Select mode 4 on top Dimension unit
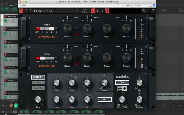Image resolution: width=184 pixels, height=115 pixels. pyautogui.click(x=56, y=29)
